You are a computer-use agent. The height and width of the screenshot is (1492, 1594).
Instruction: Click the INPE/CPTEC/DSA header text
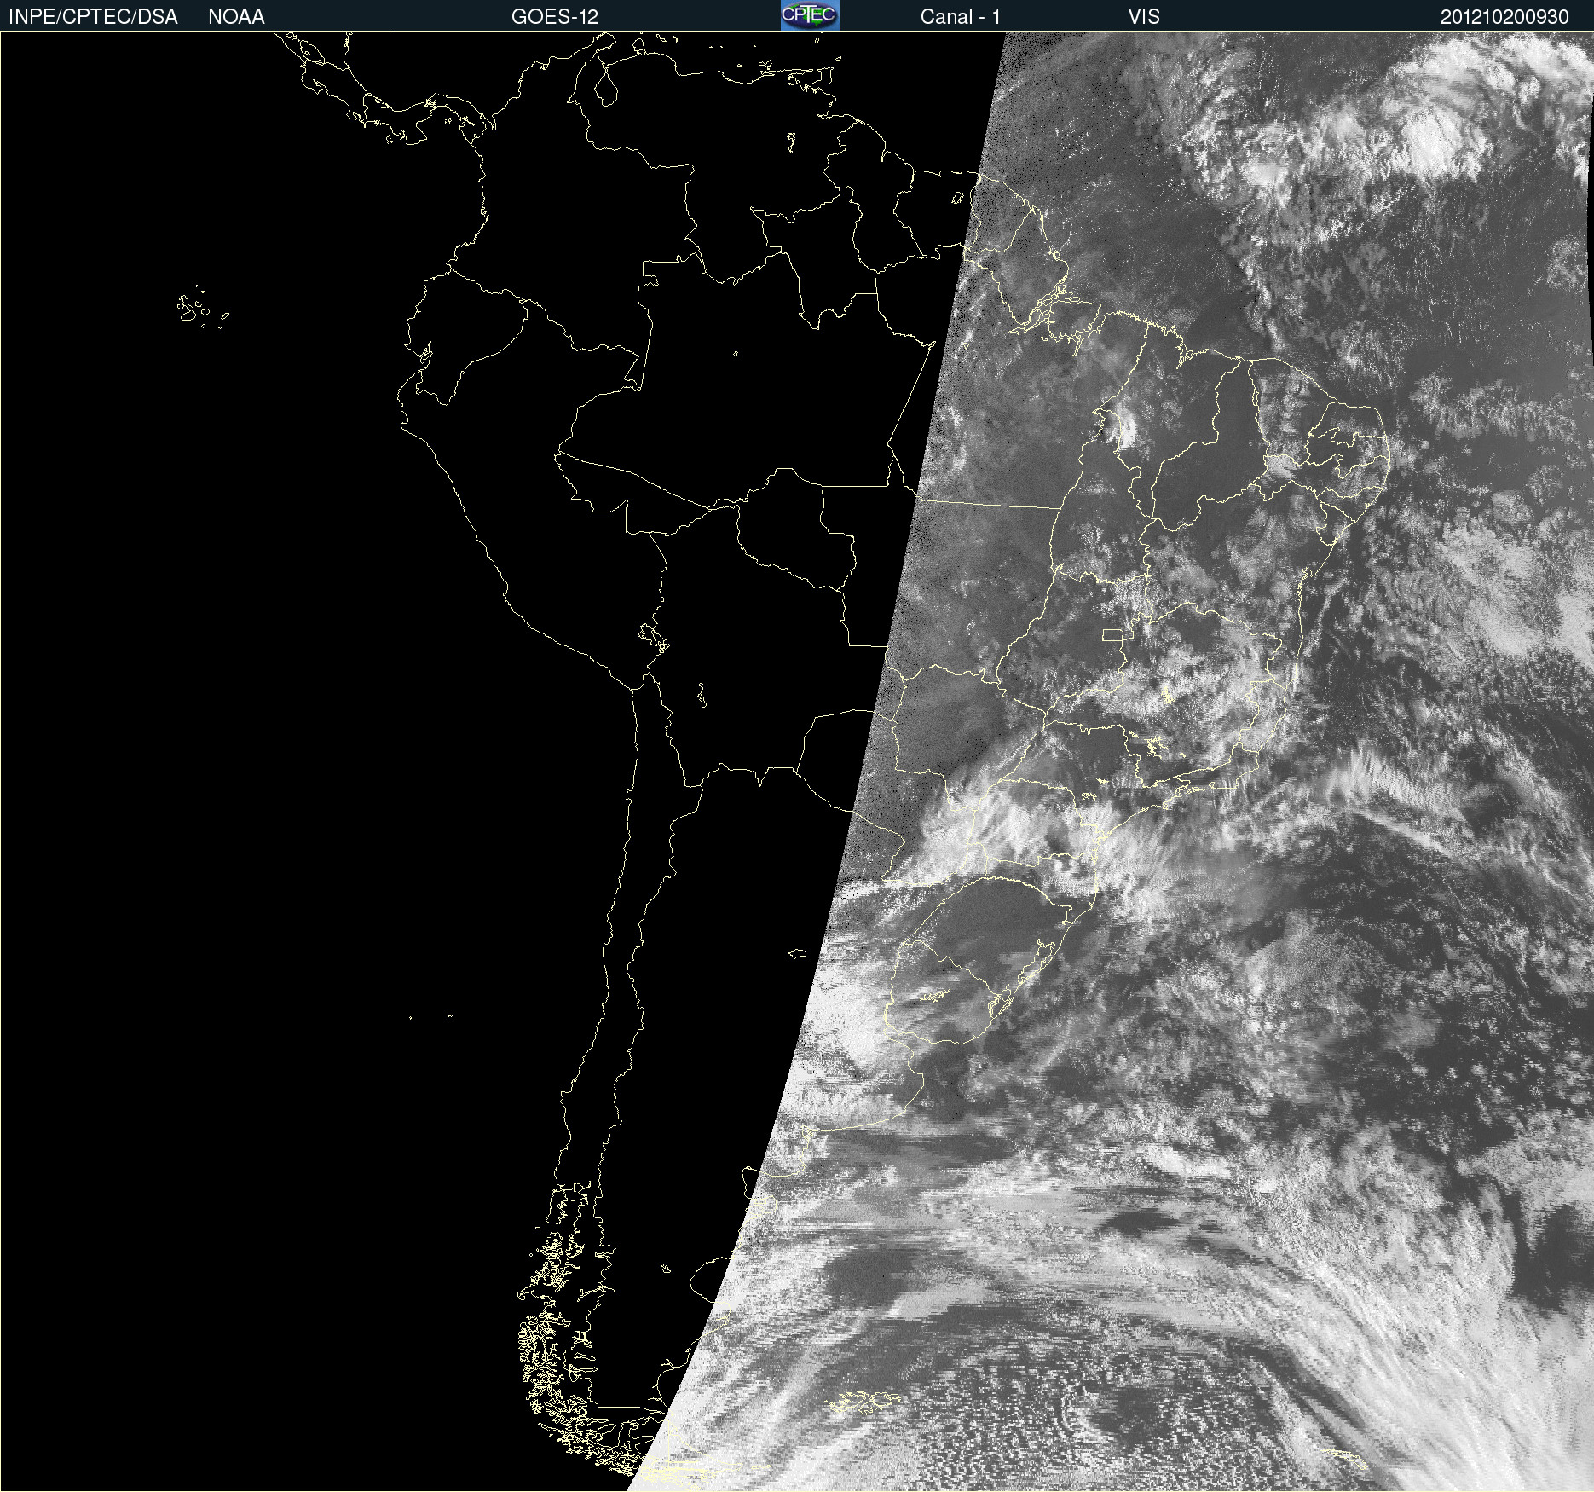[x=93, y=17]
